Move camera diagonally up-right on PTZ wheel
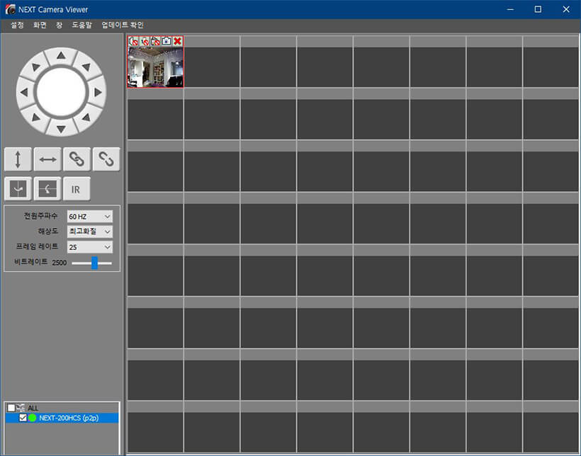The width and height of the screenshot is (581, 456). pos(86,67)
